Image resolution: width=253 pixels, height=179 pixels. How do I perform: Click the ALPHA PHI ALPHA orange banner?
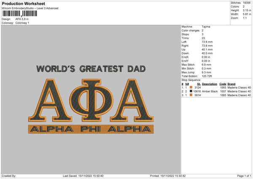pos(90,129)
